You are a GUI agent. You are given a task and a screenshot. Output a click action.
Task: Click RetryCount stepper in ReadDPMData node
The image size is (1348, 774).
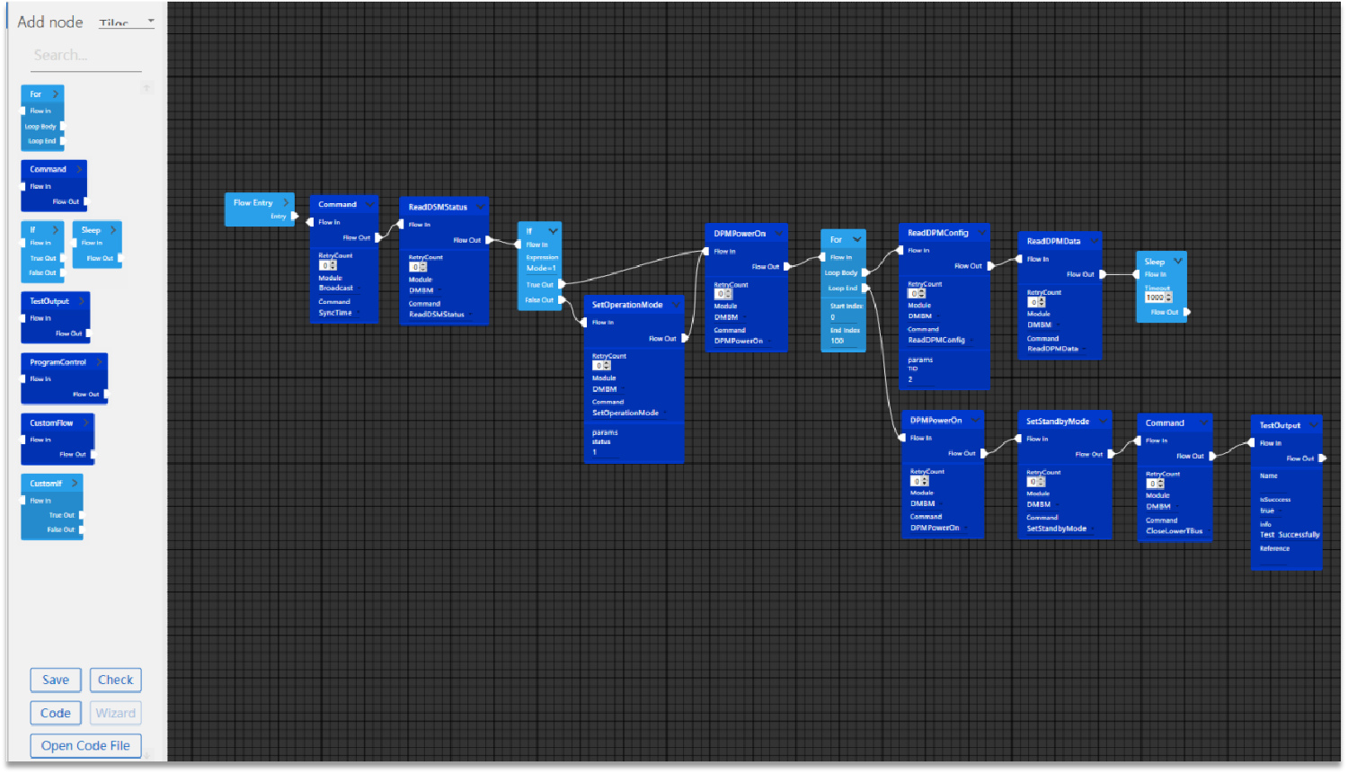(x=1036, y=302)
